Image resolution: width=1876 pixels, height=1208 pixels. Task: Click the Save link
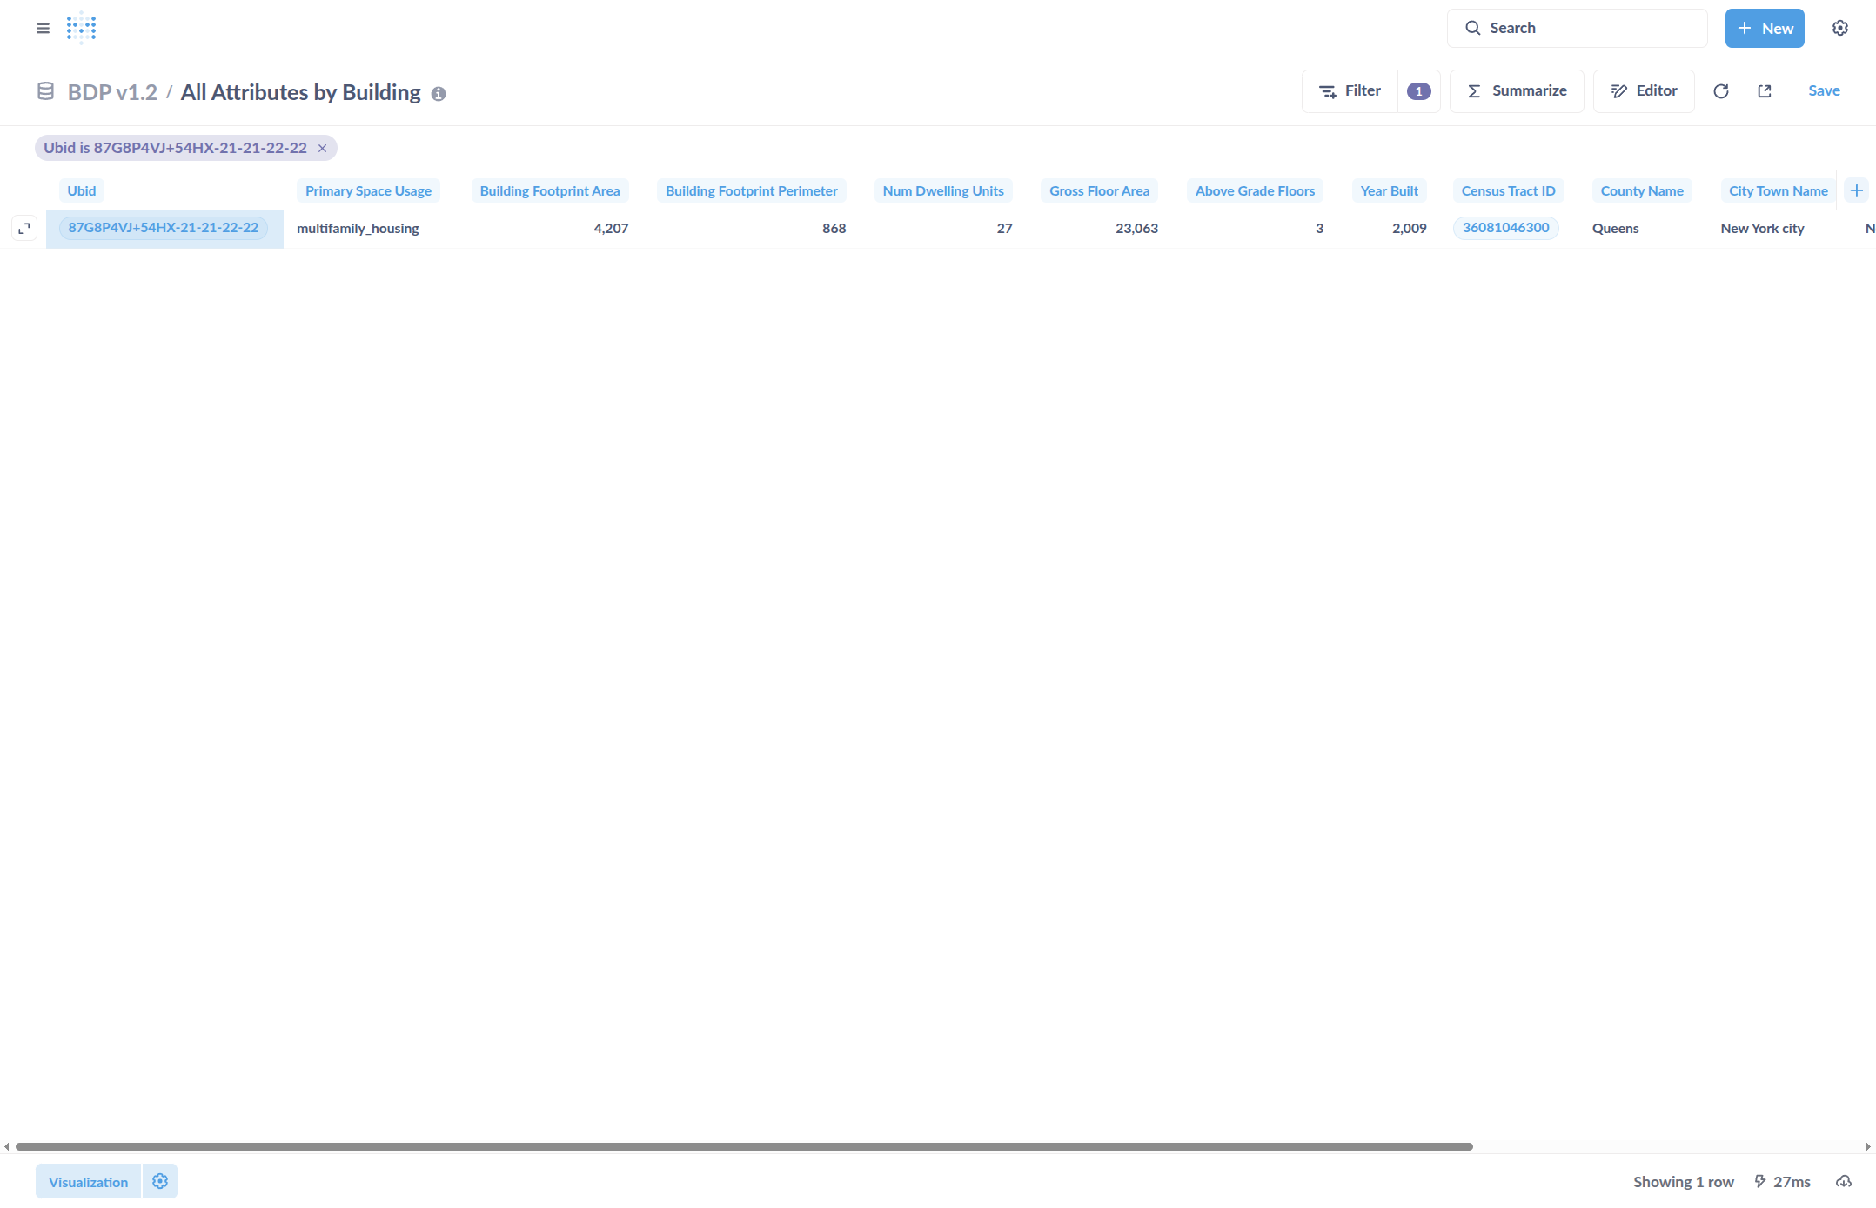coord(1823,91)
